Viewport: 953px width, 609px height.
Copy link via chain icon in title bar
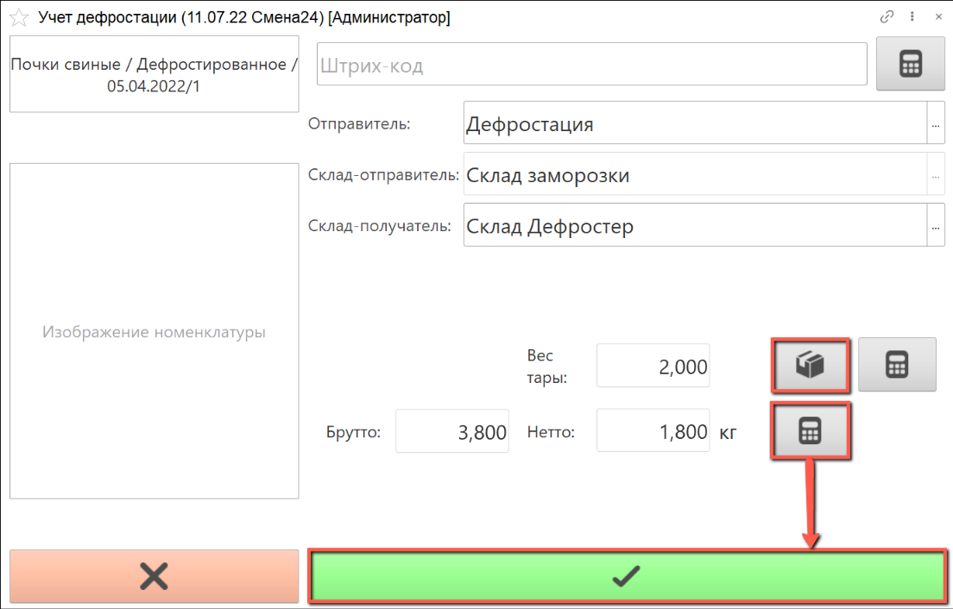click(x=887, y=16)
